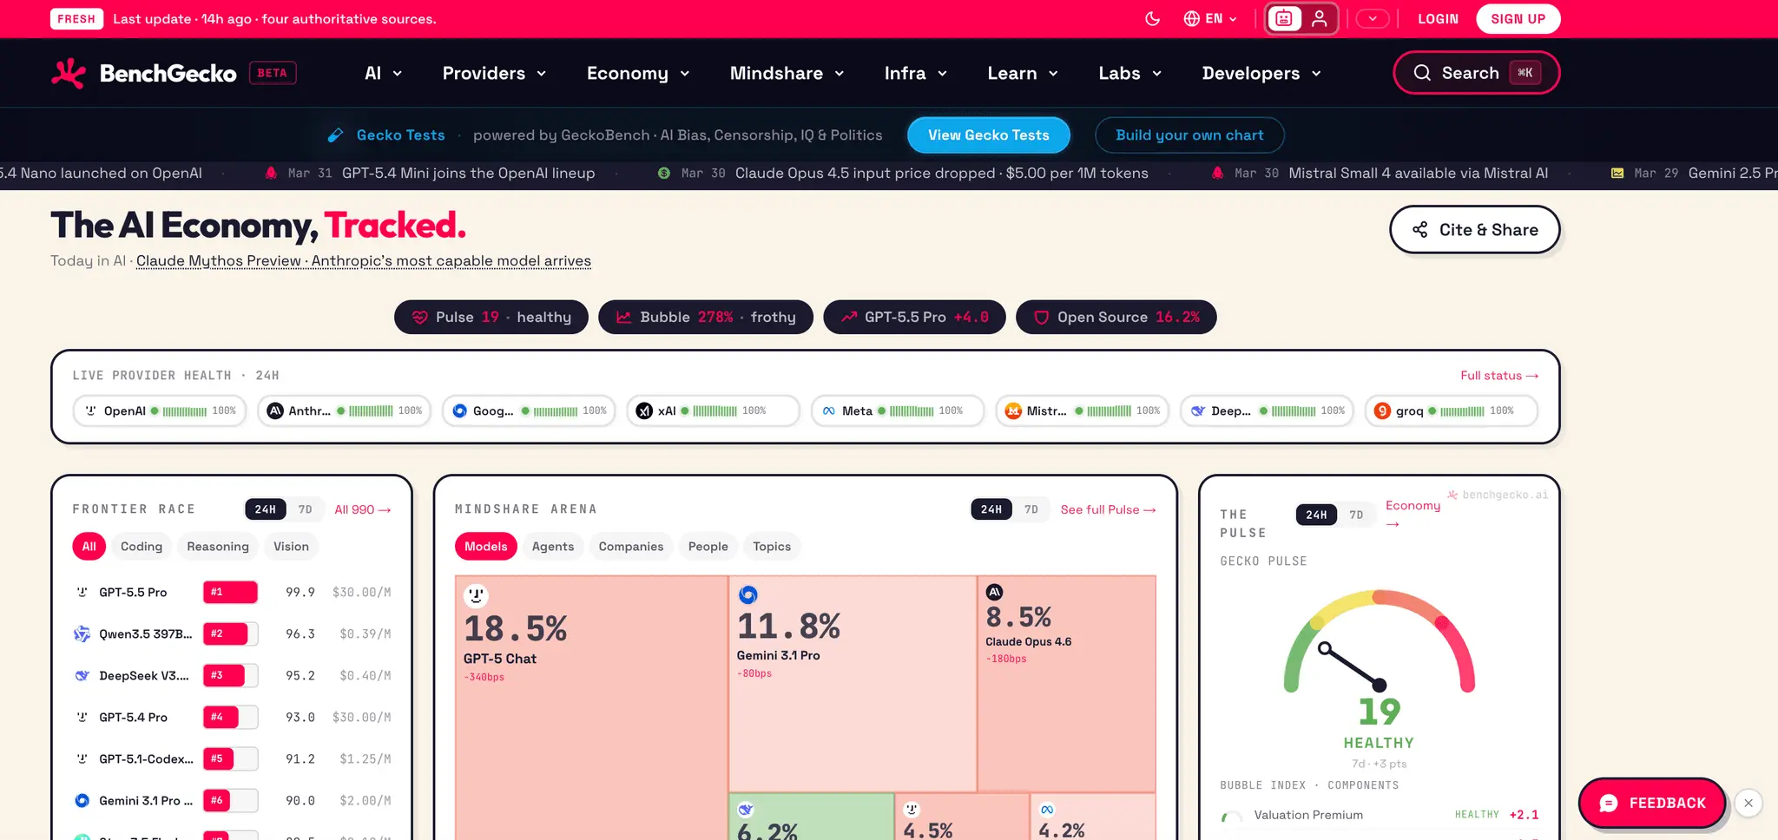The image size is (1778, 840).
Task: Open the Infra dropdown
Action: [915, 74]
